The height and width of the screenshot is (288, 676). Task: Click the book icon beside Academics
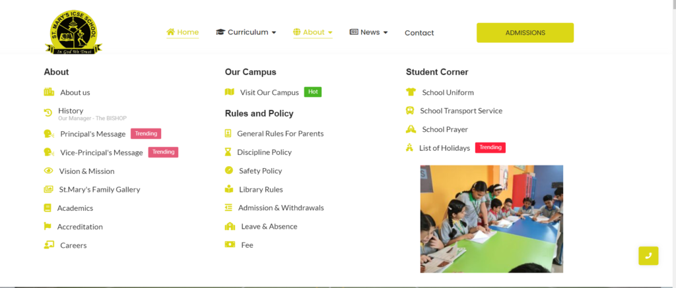point(48,208)
